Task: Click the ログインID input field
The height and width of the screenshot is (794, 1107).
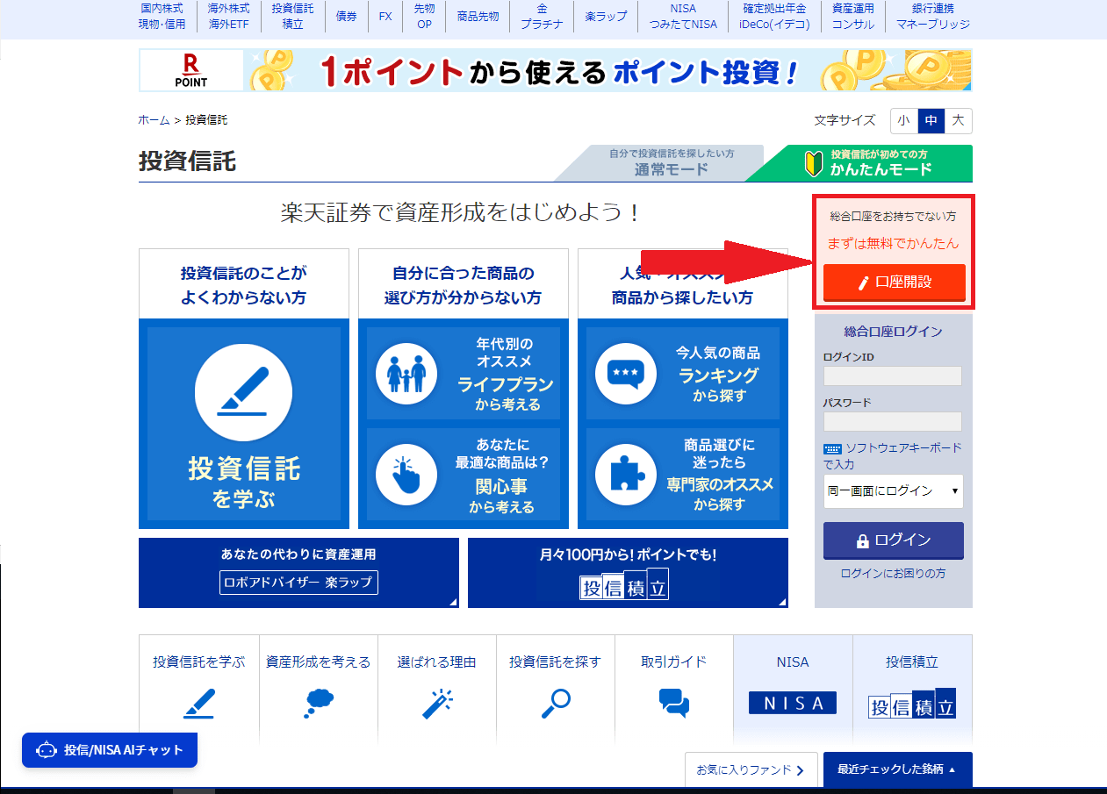Action: click(x=893, y=376)
